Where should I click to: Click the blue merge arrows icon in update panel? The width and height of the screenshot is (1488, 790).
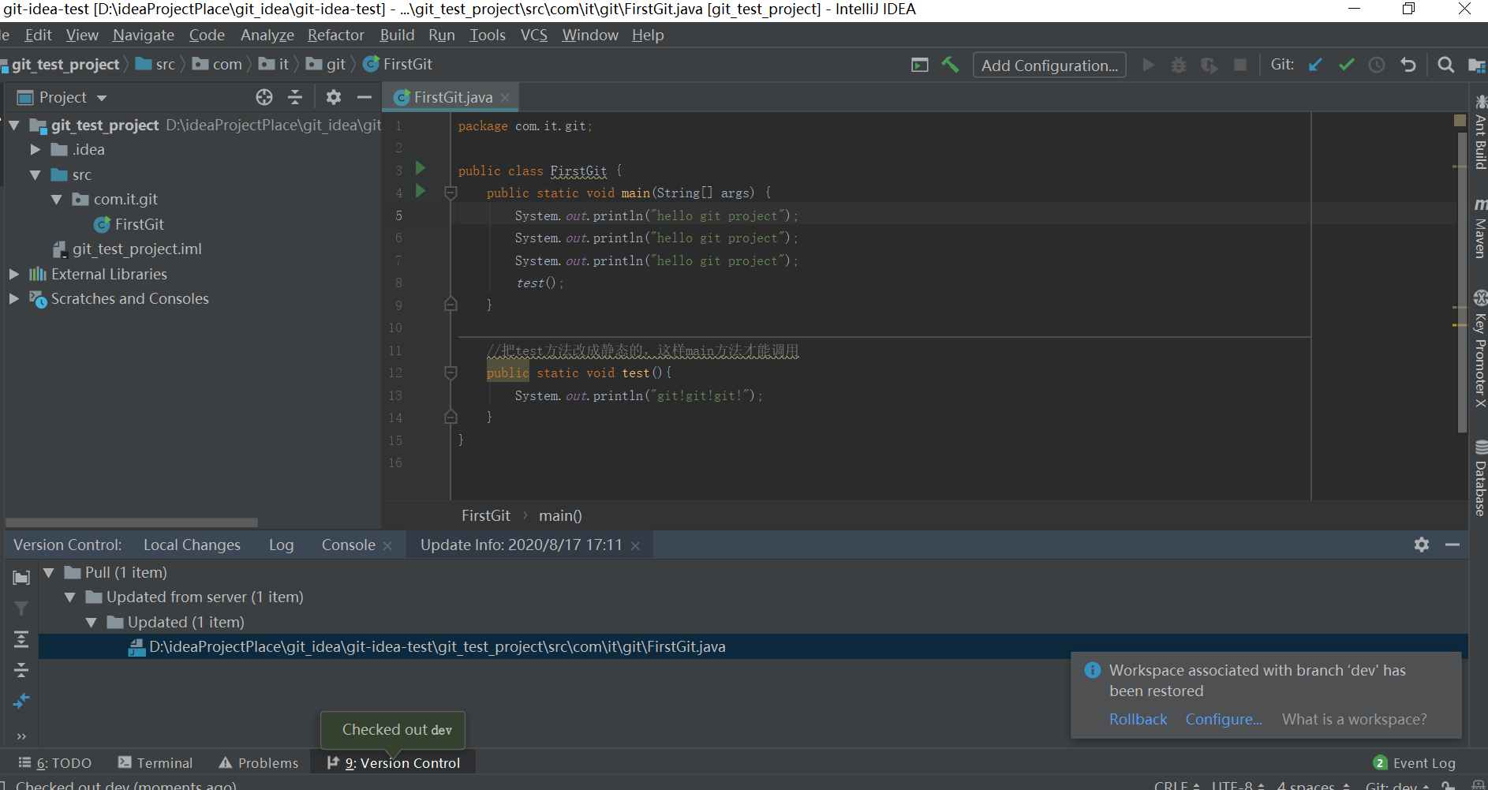pos(21,701)
